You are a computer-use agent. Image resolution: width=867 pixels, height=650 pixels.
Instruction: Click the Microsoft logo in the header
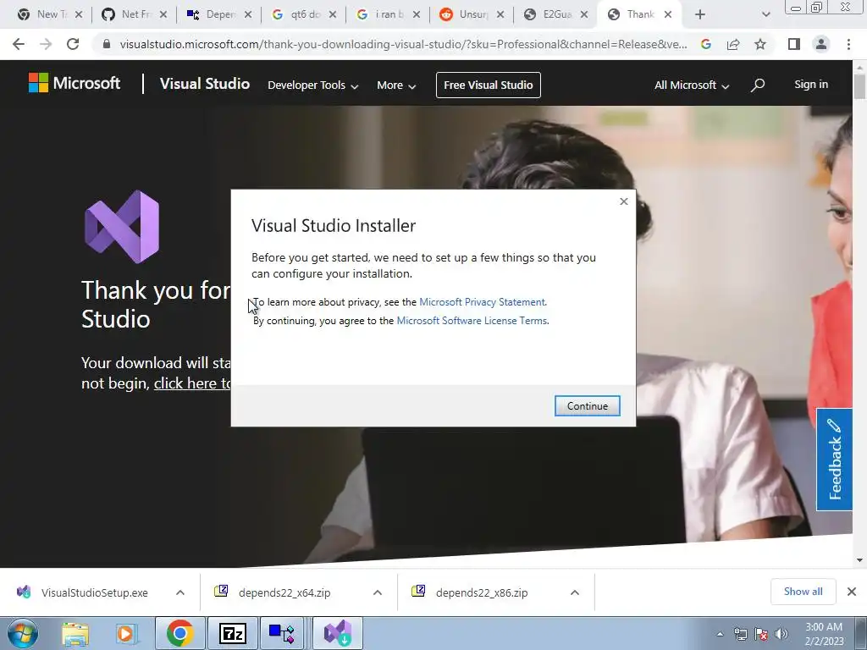75,84
